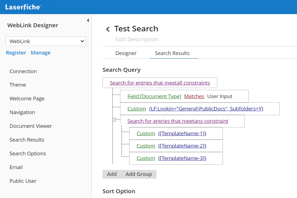
Task: Click the Sort Option heading
Action: click(x=119, y=191)
